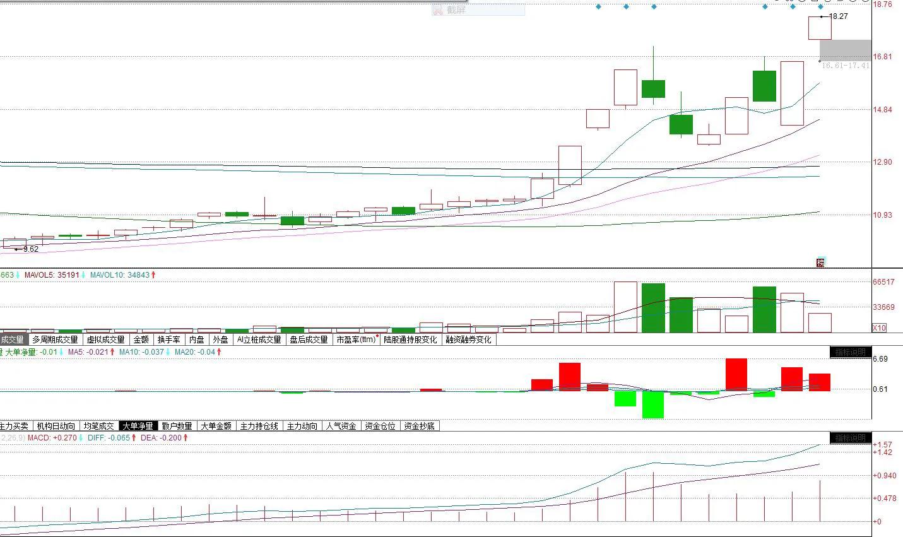Click the diamond marker above the 18.27 candle

click(x=821, y=7)
